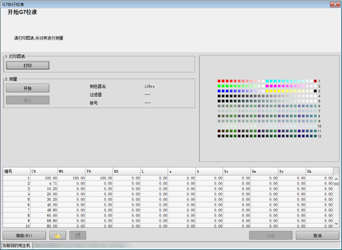The width and height of the screenshot is (342, 250).
Task: Select the cell with value 49.80
Action: point(44,210)
